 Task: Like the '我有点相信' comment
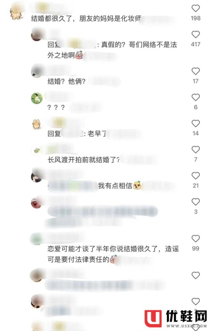tap(196, 176)
